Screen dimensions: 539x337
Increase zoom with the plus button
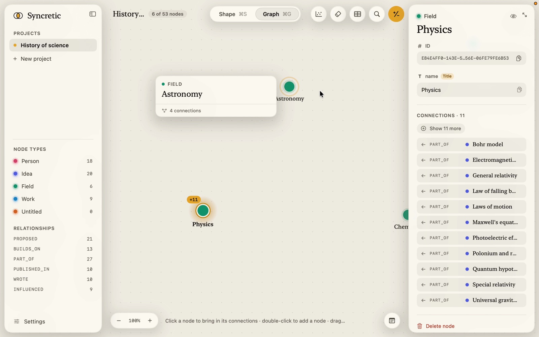click(x=150, y=321)
